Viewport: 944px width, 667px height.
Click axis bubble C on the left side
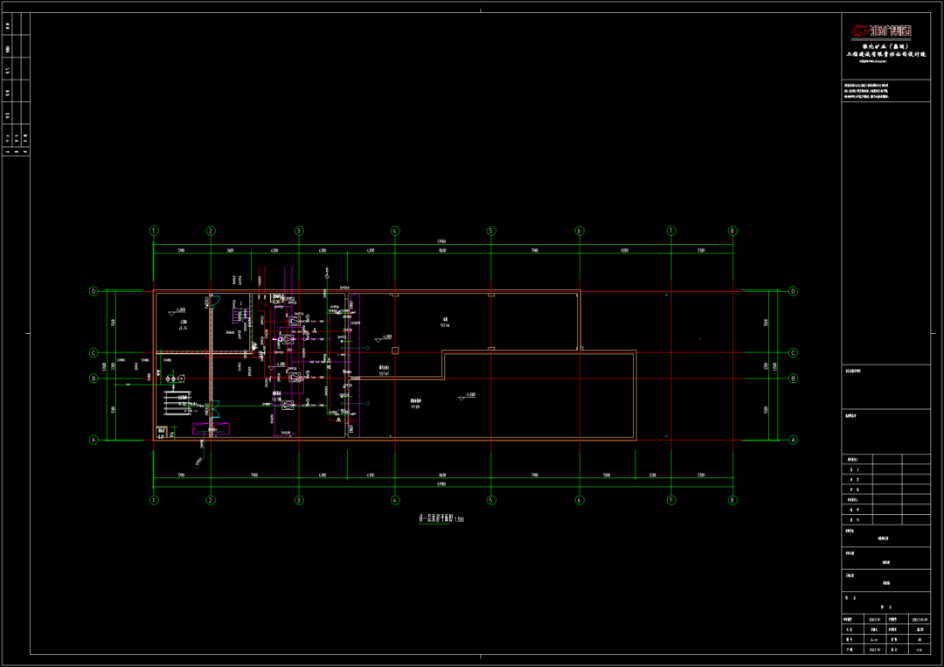(94, 353)
